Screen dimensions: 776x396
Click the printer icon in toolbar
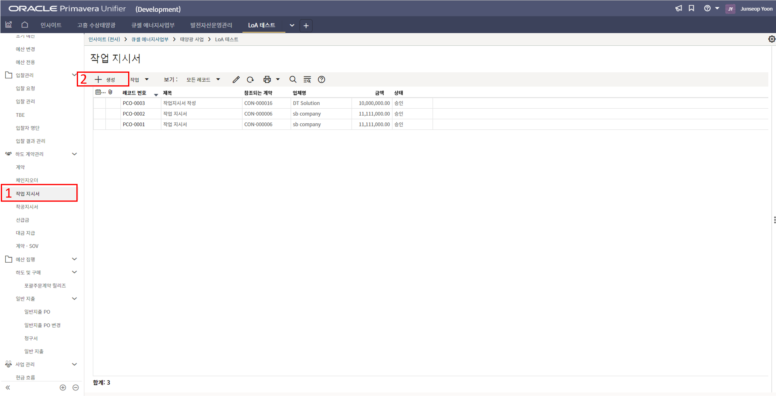(x=267, y=80)
